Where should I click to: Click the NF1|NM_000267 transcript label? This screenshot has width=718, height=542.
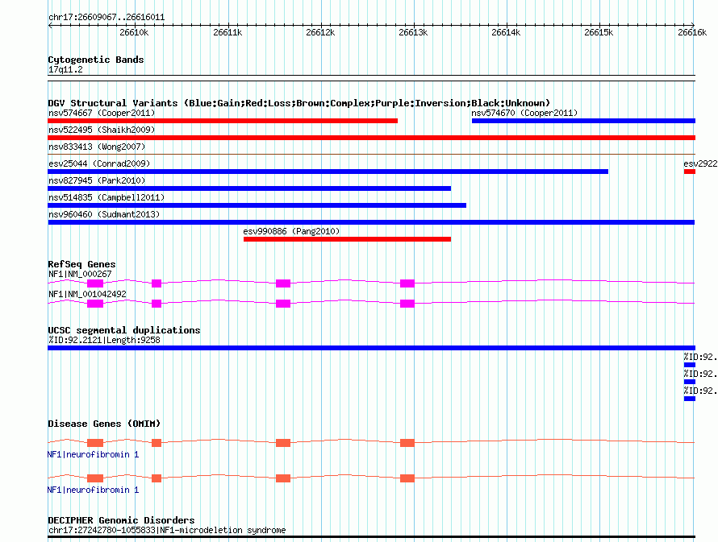pos(80,274)
